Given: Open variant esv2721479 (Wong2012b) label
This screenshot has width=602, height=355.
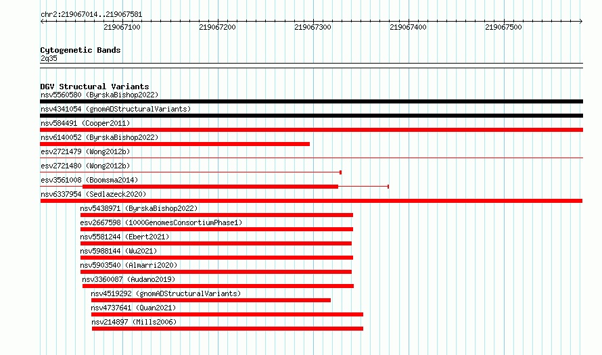Looking at the screenshot, I should point(85,151).
